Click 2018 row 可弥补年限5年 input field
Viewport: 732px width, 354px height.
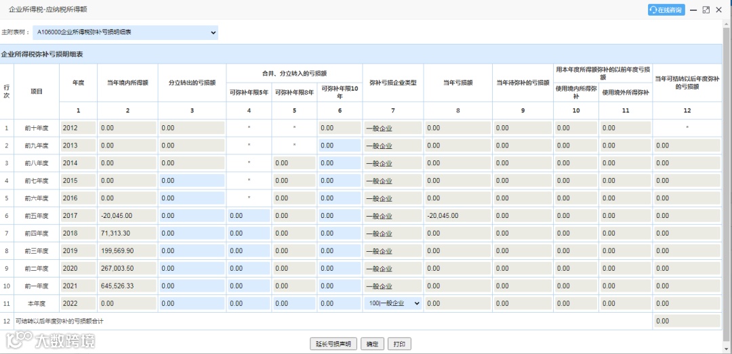coord(249,234)
